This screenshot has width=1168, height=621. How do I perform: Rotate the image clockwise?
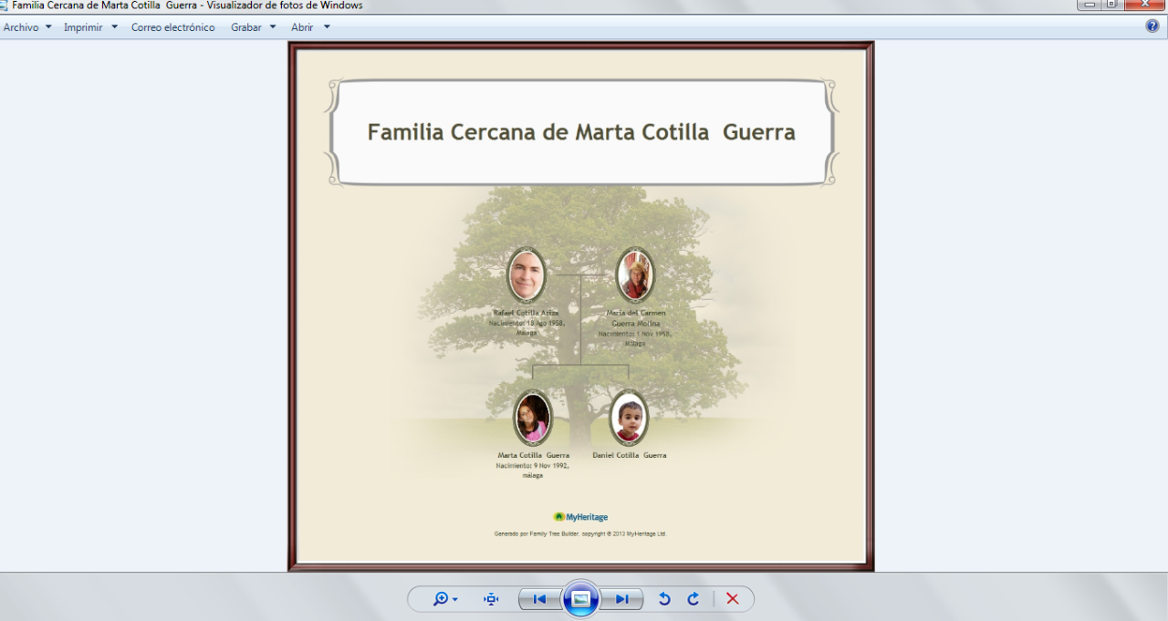point(693,599)
